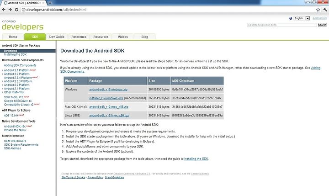Image resolution: width=329 pixels, height=196 pixels.
Task: Select Download in the sidebar
Action: 28,51
